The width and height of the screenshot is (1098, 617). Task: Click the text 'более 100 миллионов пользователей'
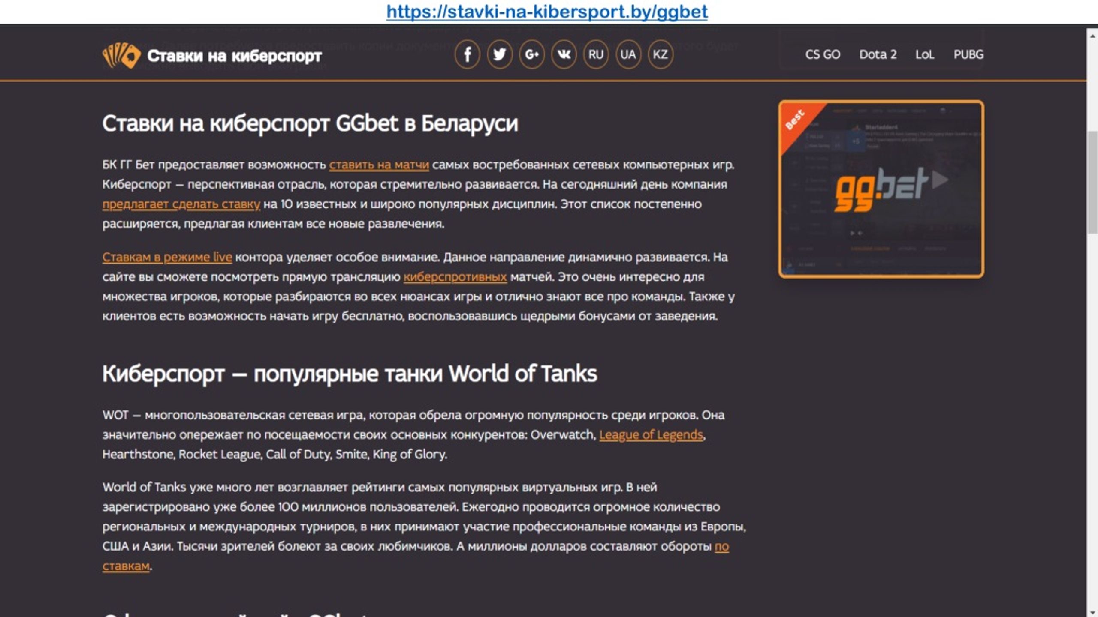tap(349, 507)
